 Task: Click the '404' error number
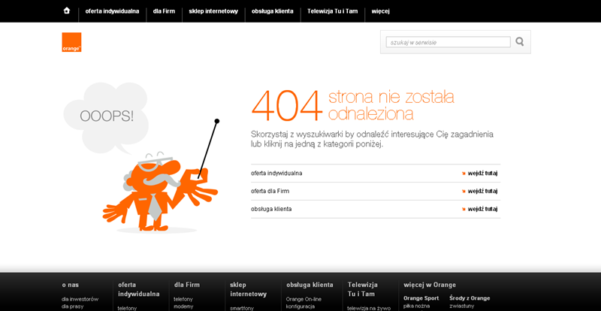click(x=286, y=106)
